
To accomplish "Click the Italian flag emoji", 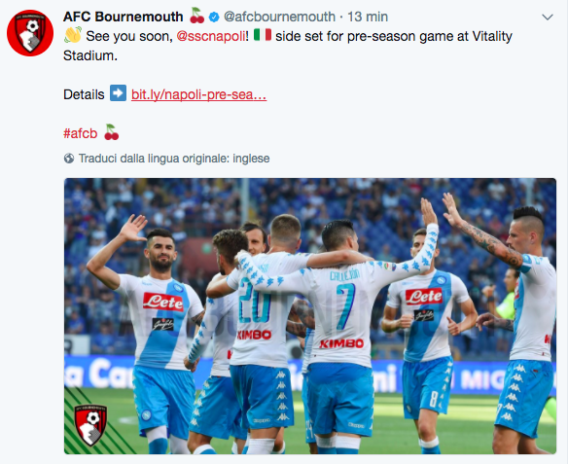I will coord(263,35).
